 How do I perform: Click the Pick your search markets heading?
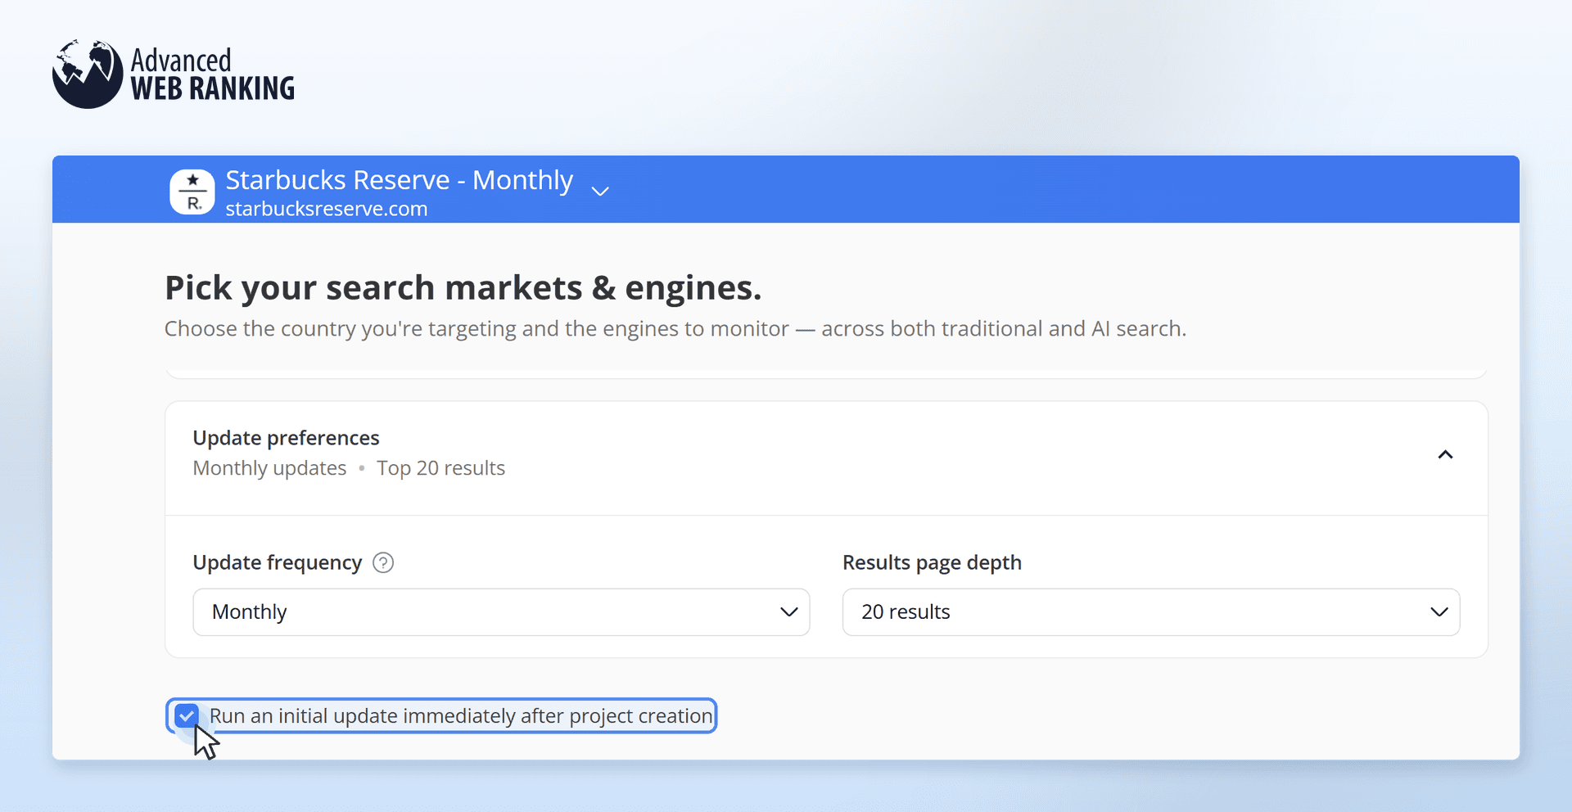coord(463,288)
